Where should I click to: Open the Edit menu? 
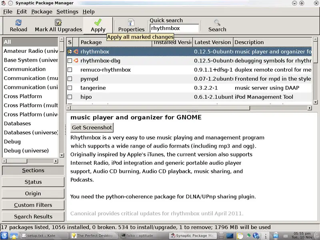tap(22, 12)
